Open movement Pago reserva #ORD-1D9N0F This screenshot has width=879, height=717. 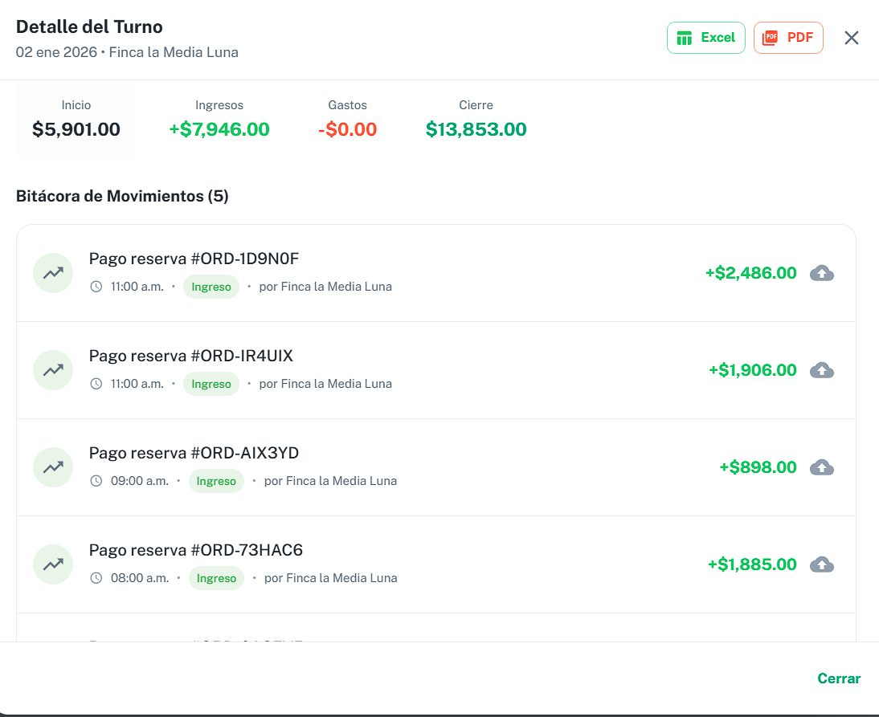(x=194, y=259)
